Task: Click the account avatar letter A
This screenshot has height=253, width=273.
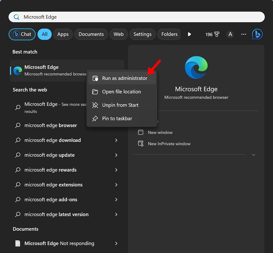Action: click(x=230, y=34)
